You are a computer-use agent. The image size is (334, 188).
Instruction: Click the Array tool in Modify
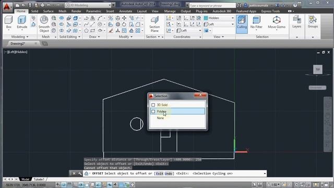[138, 31]
